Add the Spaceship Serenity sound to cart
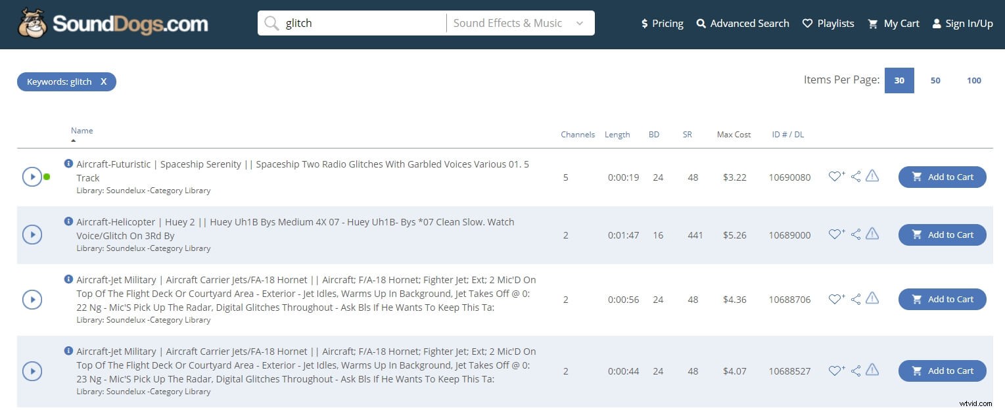Viewport: 1005px width, 410px height. tap(942, 177)
